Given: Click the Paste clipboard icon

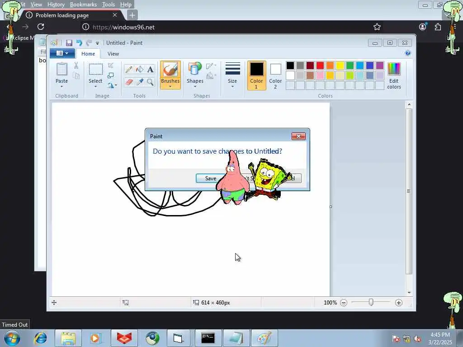Looking at the screenshot, I should [x=61, y=70].
